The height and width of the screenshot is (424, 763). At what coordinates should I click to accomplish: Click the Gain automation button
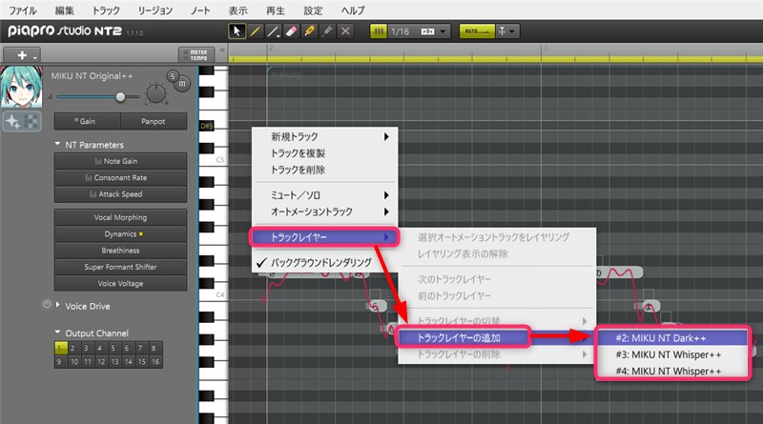coord(87,121)
